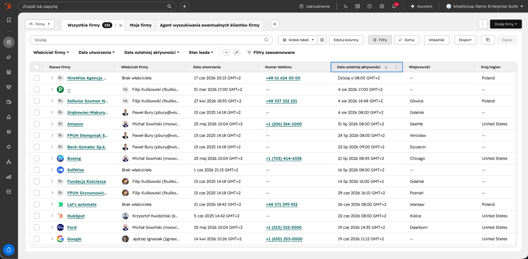The image size is (528, 259).
Task: Open table view settings gear icon
Action: coord(322,40)
